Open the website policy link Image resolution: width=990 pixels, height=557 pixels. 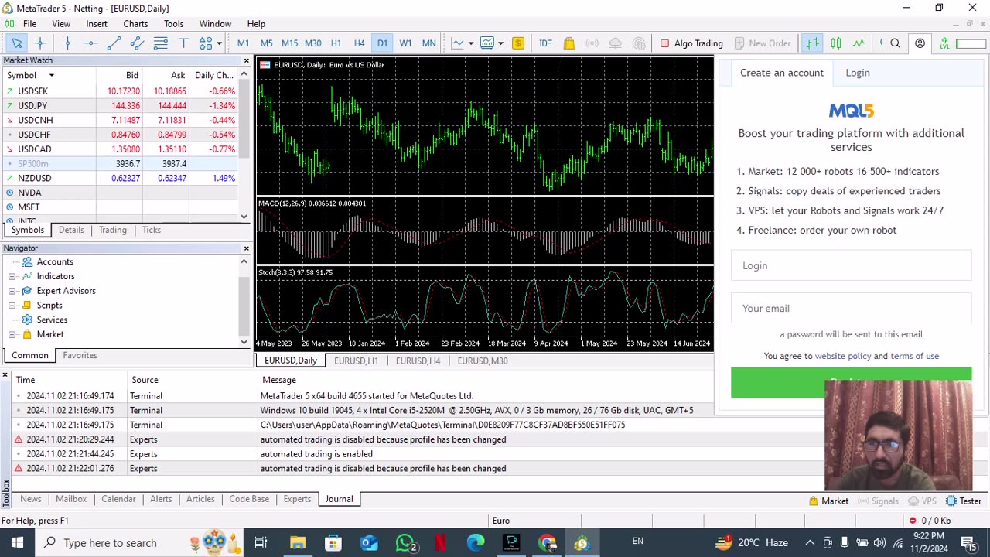coord(842,356)
